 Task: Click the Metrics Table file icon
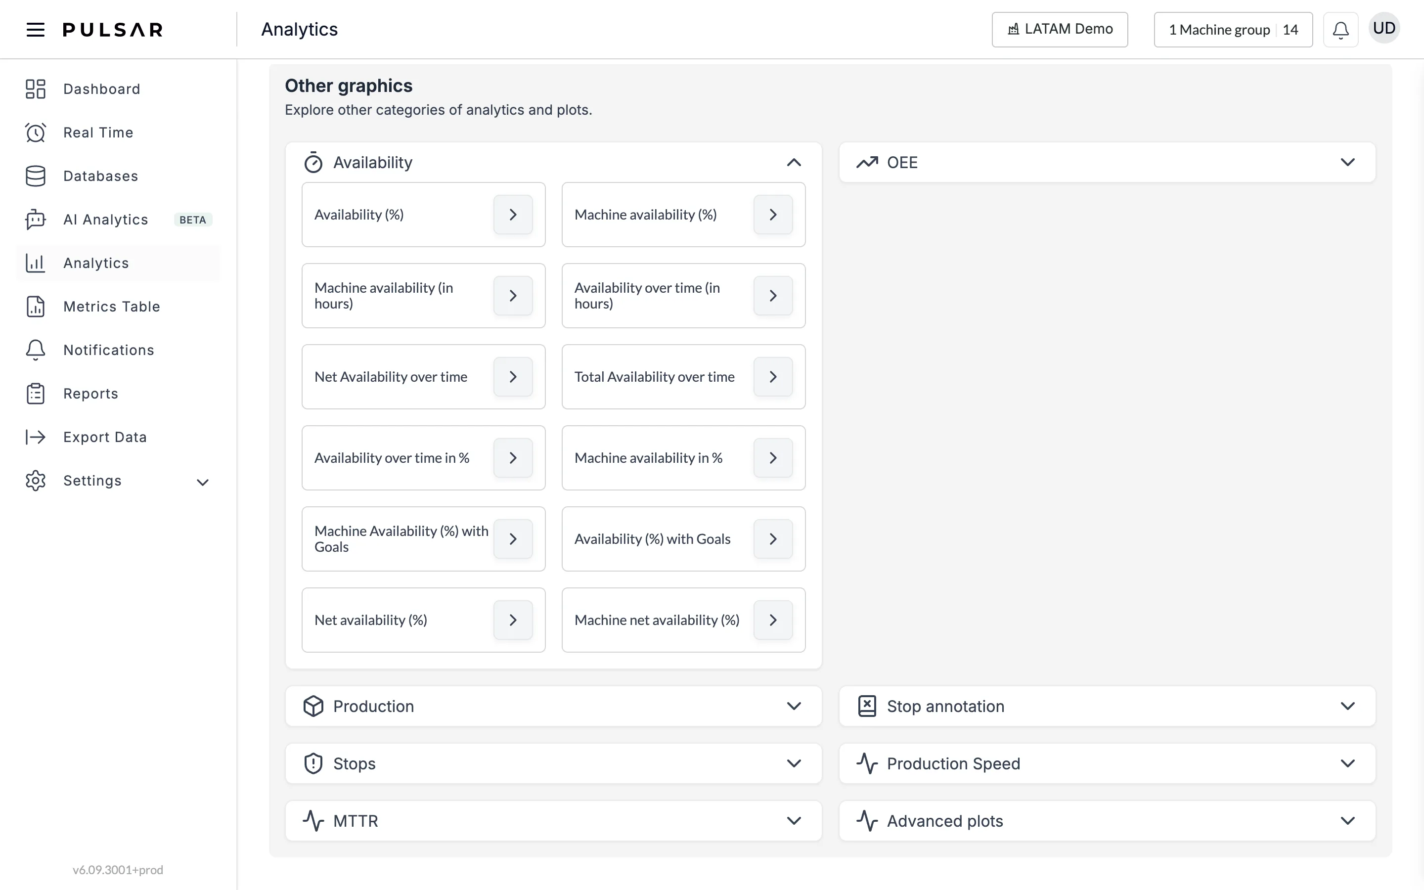35,307
